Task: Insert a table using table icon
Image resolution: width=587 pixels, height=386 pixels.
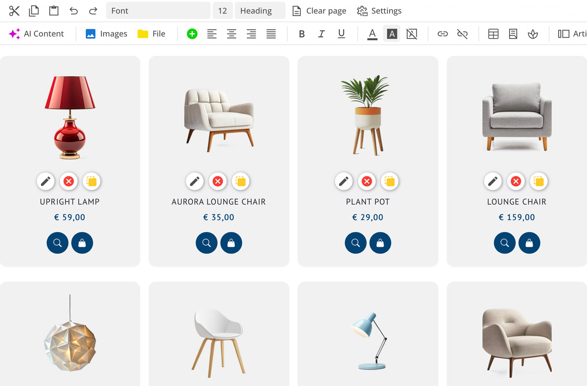Action: click(493, 34)
